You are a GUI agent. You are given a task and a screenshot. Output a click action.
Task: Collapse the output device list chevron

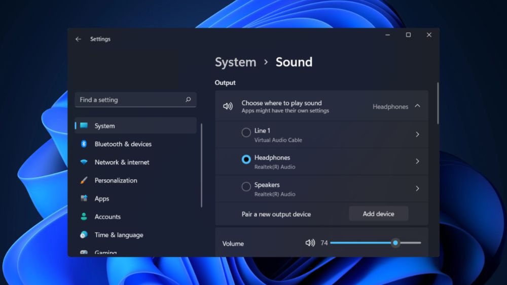point(417,106)
